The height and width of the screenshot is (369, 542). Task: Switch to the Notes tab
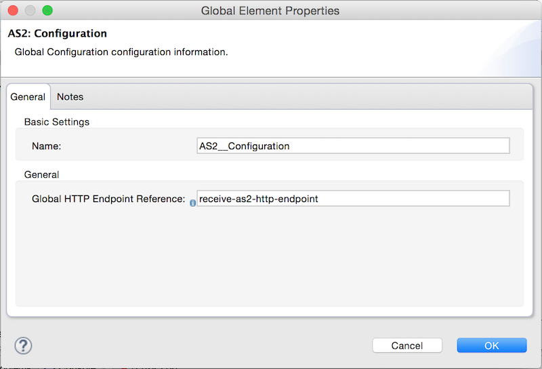pos(70,97)
